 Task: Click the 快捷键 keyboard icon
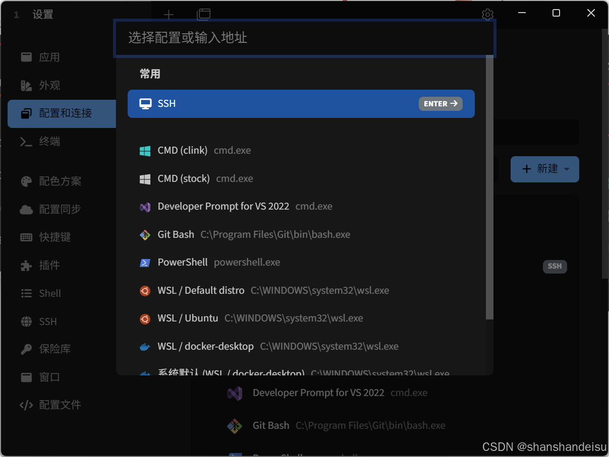pos(26,237)
